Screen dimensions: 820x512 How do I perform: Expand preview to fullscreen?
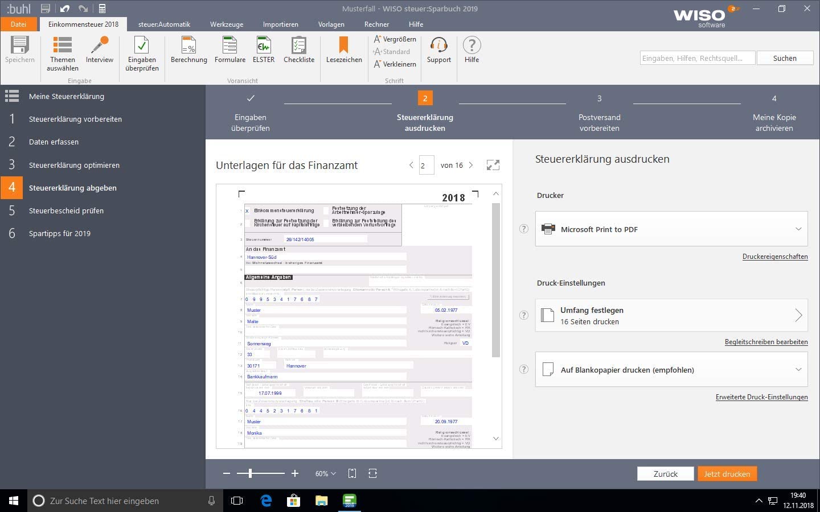tap(493, 165)
